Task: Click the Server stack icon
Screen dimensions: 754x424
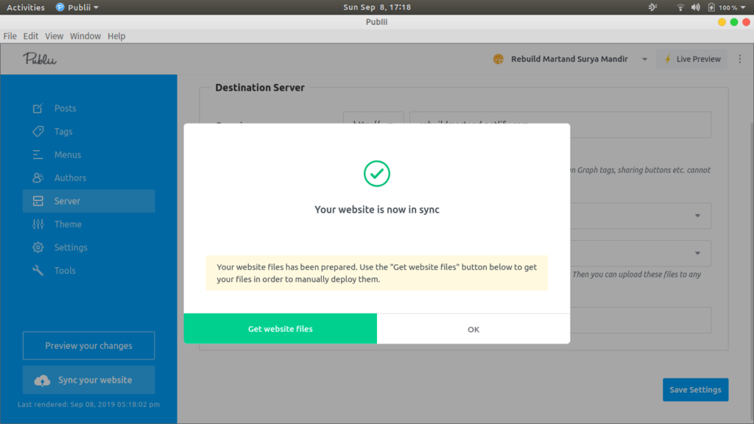Action: click(38, 201)
